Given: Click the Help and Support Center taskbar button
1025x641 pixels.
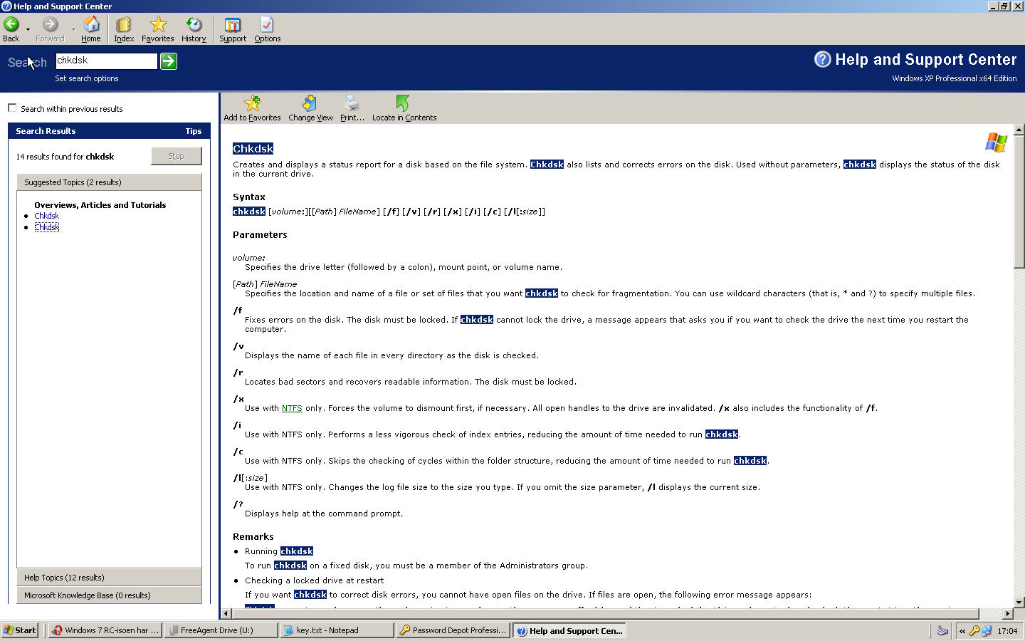Looking at the screenshot, I should pos(569,630).
